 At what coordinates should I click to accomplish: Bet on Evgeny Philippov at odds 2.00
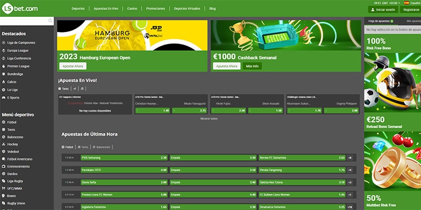tap(341, 111)
